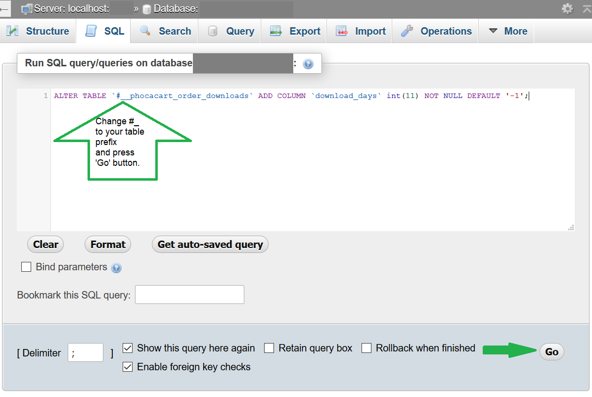Enable the Bind parameters checkbox
592x397 pixels.
[x=26, y=267]
